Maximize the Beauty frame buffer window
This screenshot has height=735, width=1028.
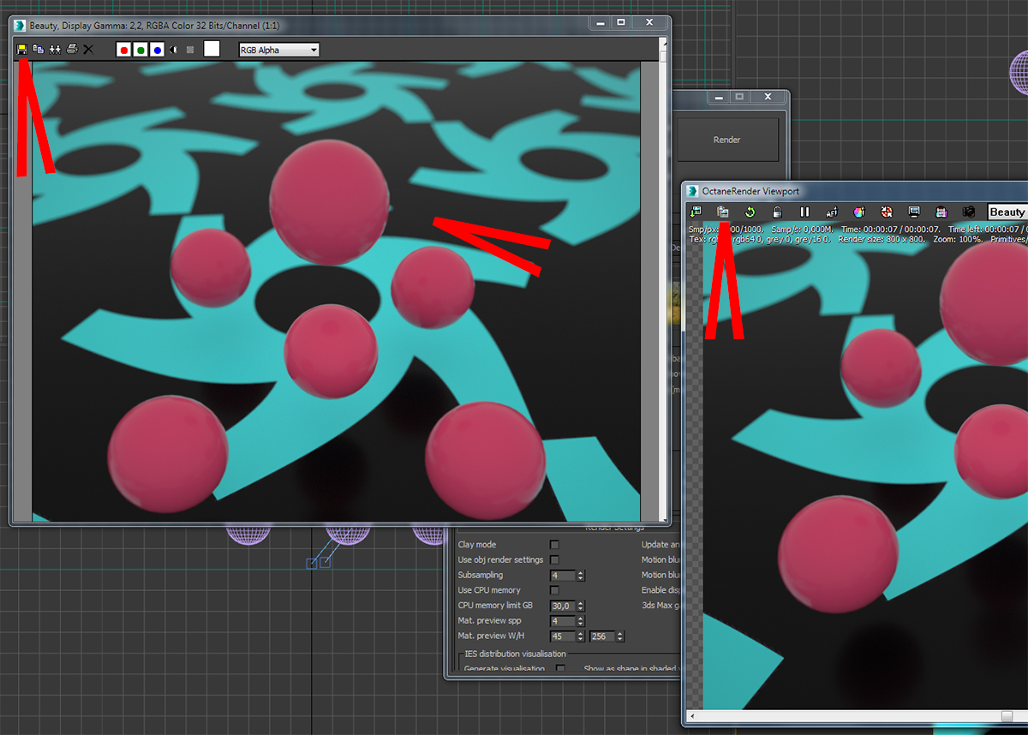(x=621, y=23)
